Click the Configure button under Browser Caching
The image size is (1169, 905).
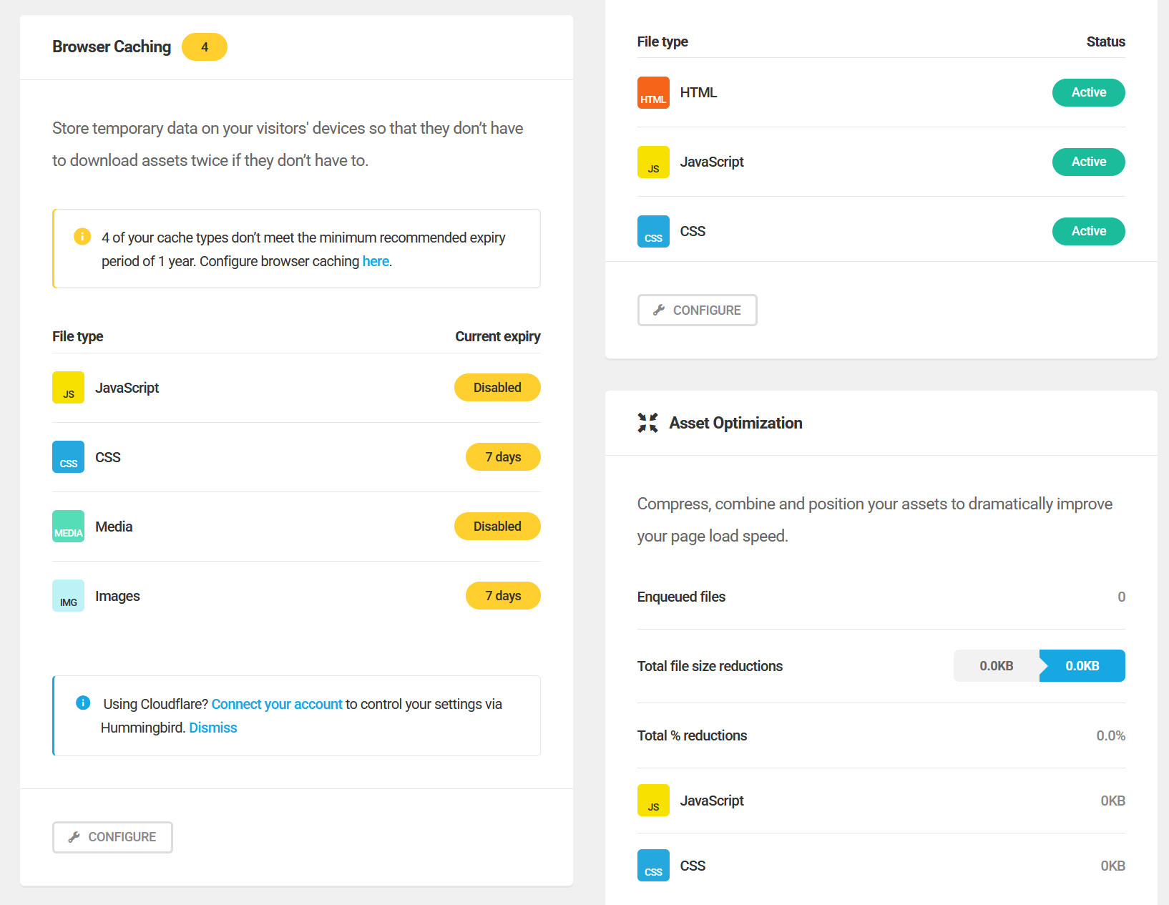click(x=112, y=837)
